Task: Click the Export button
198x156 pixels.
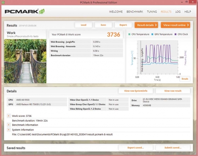Action: [x=123, y=25]
